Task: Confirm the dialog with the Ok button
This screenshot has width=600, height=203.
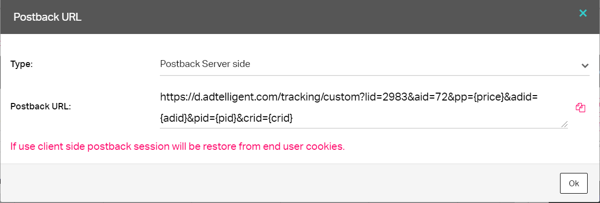Action: pos(574,183)
